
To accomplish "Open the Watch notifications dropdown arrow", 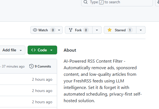I will [59, 30].
